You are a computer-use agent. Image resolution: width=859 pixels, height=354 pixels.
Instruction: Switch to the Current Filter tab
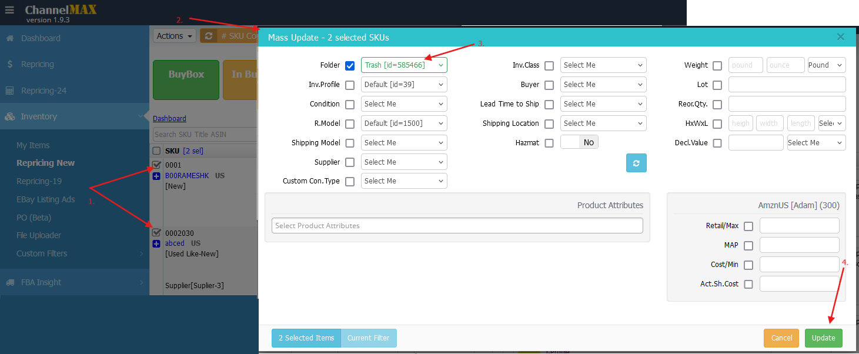[x=369, y=338]
